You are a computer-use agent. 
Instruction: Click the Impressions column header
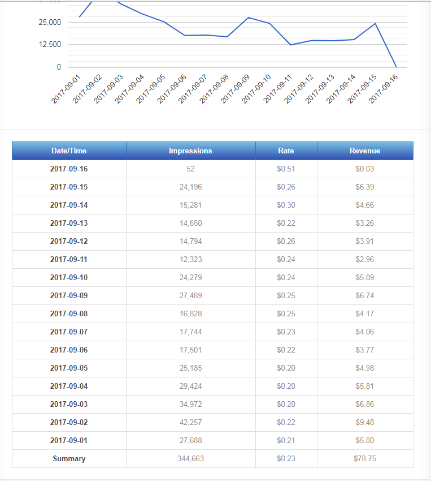point(190,151)
